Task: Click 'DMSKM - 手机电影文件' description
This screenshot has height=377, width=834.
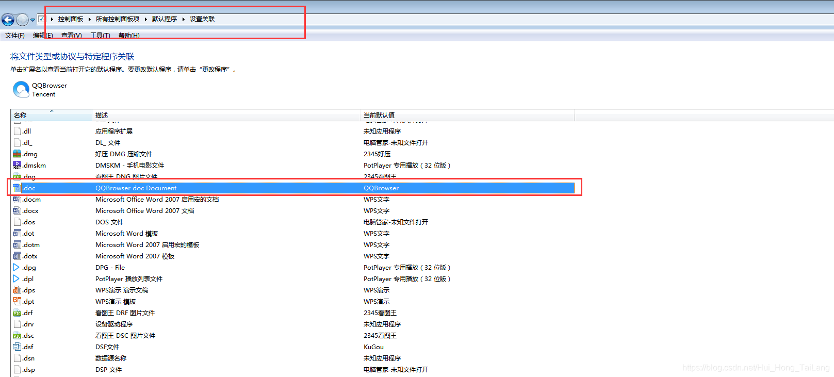Action: (130, 166)
